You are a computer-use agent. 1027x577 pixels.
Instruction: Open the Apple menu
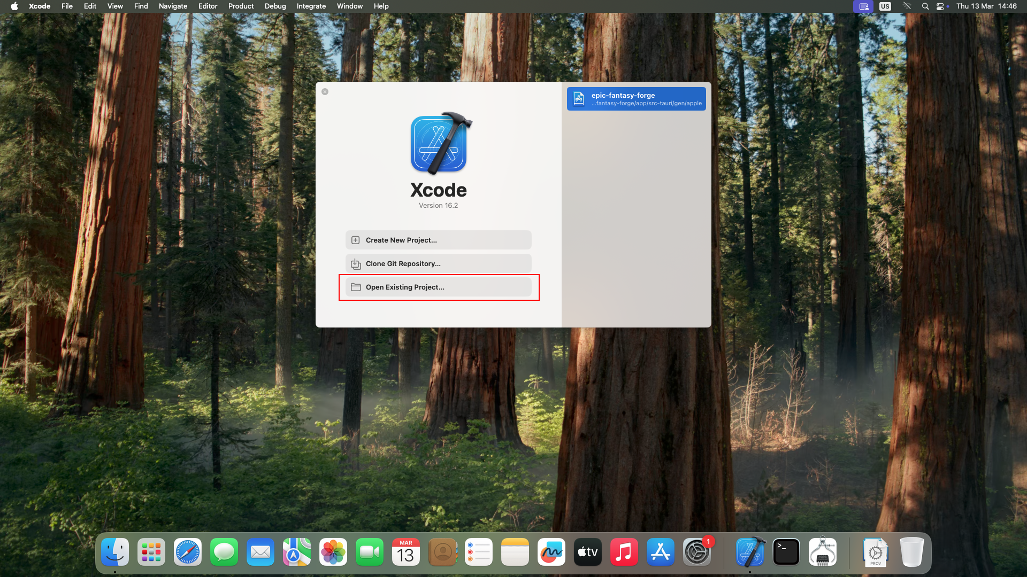click(x=14, y=6)
